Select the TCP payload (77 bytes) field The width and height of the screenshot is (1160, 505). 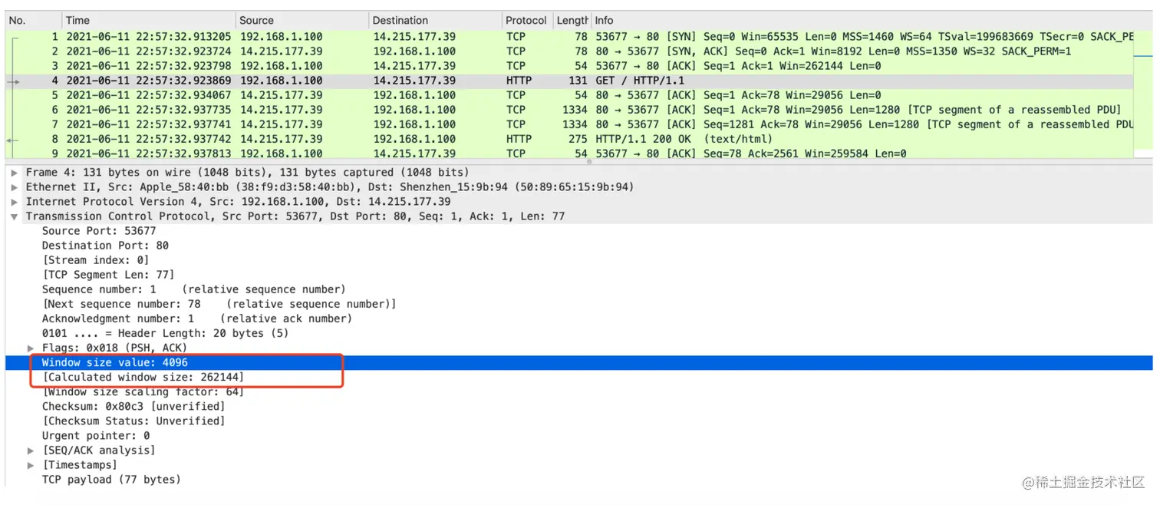[x=111, y=480]
